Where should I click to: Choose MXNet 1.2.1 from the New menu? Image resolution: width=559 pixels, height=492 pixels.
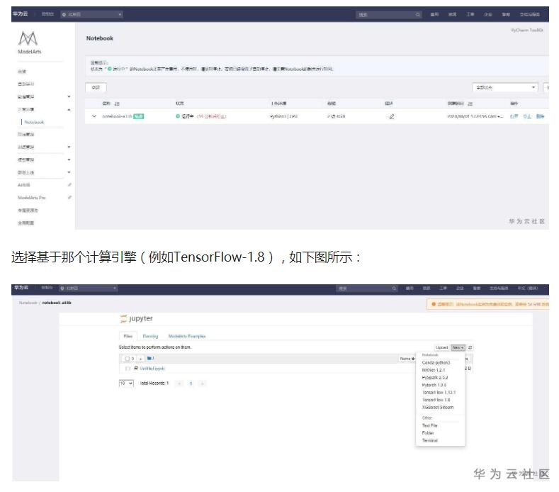[434, 370]
